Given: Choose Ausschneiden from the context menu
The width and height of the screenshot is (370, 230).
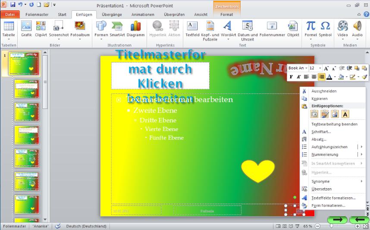Looking at the screenshot, I should (x=324, y=91).
